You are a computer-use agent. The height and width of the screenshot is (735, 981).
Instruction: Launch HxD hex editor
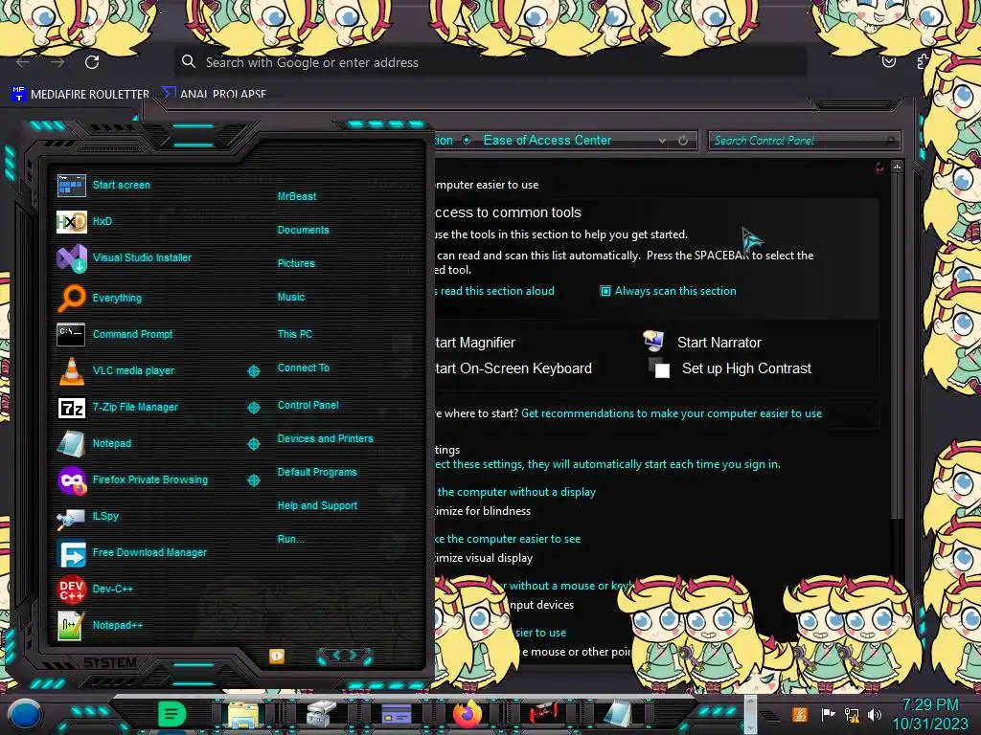pyautogui.click(x=71, y=221)
